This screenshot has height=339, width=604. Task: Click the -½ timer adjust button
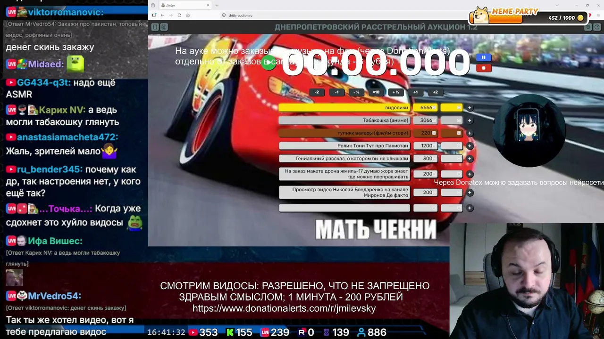click(x=356, y=92)
